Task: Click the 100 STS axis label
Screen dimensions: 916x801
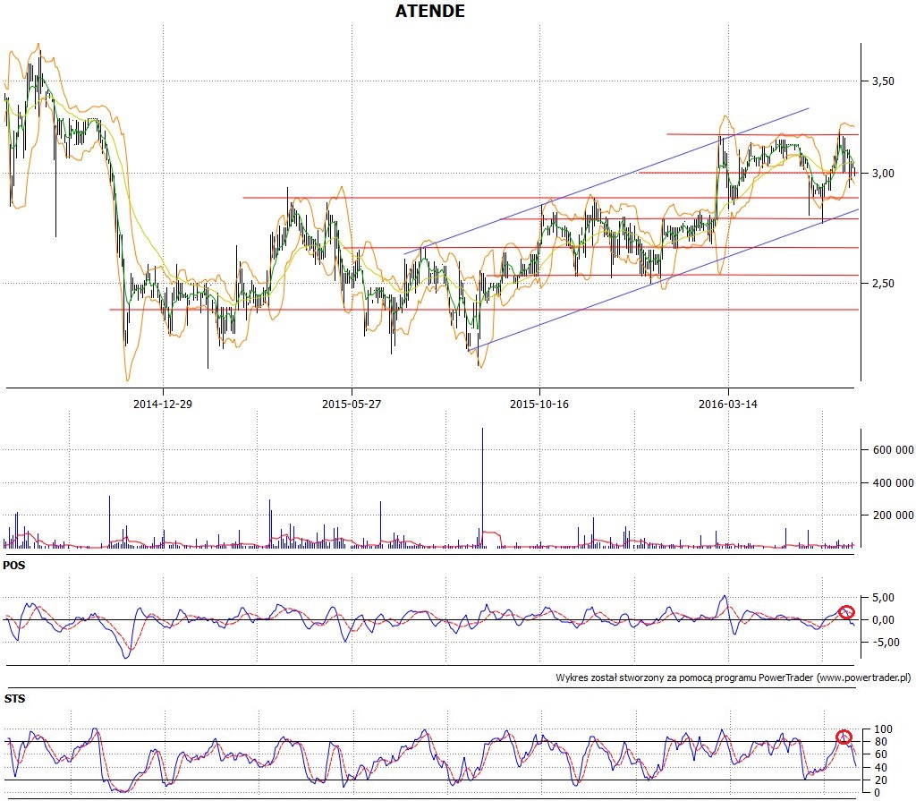Action: (883, 729)
